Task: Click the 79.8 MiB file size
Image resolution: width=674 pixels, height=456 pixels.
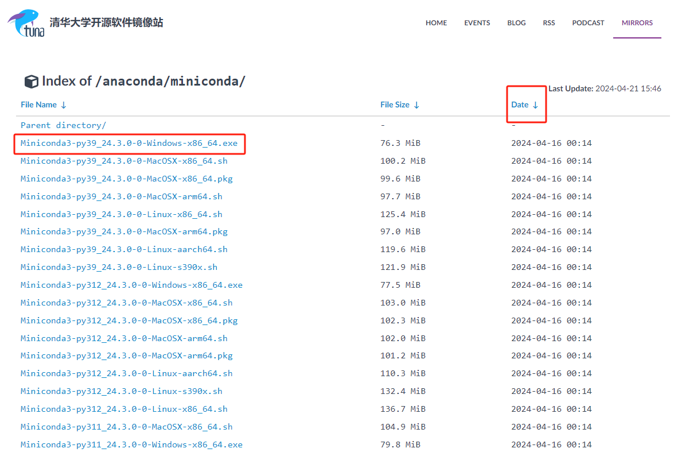Action: pyautogui.click(x=400, y=445)
